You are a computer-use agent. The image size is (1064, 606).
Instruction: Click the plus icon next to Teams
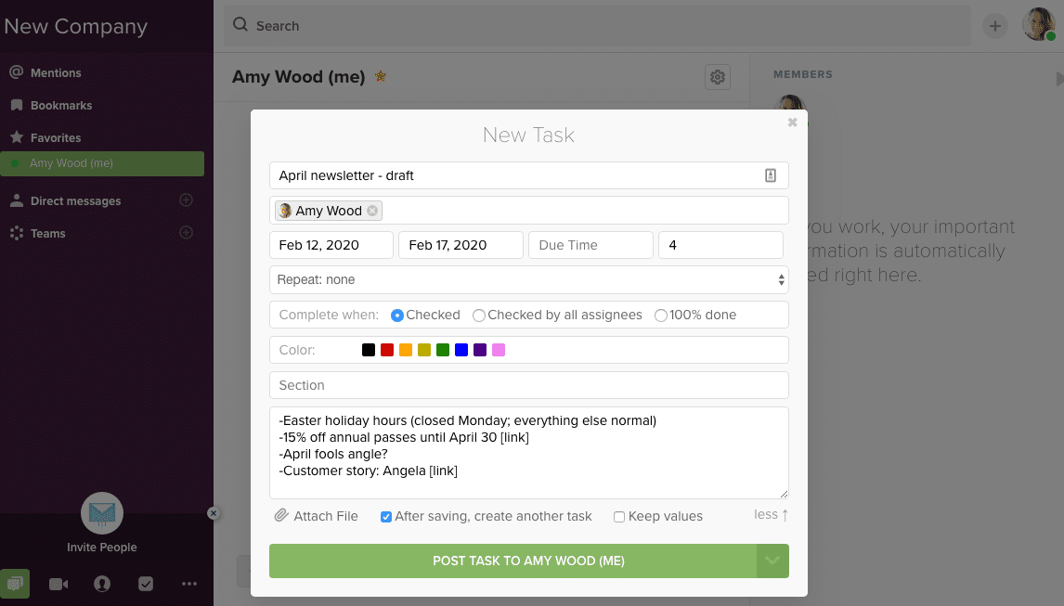[186, 233]
